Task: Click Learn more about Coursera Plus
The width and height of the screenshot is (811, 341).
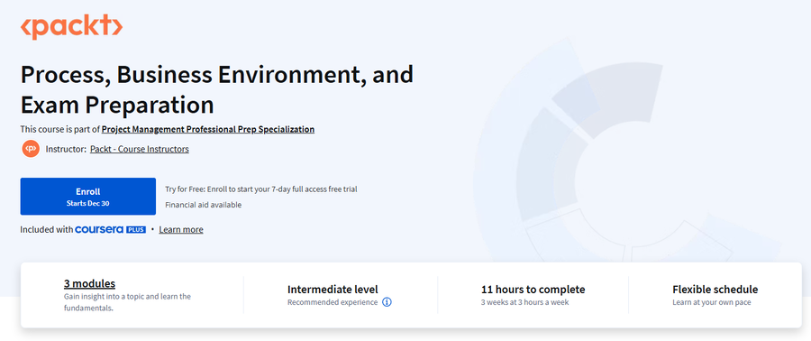Action: pyautogui.click(x=181, y=229)
